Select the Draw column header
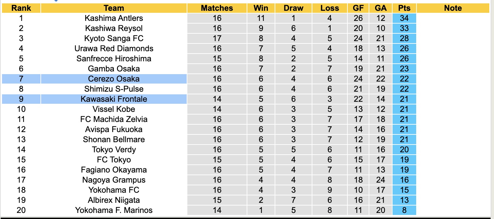This screenshot has height=219, width=494. click(x=293, y=8)
